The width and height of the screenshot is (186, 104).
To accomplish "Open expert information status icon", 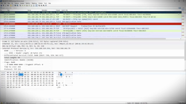I will 1,103.
